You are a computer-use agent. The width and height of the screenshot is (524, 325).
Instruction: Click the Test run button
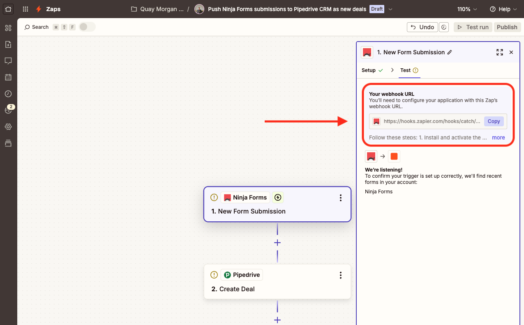(x=473, y=27)
